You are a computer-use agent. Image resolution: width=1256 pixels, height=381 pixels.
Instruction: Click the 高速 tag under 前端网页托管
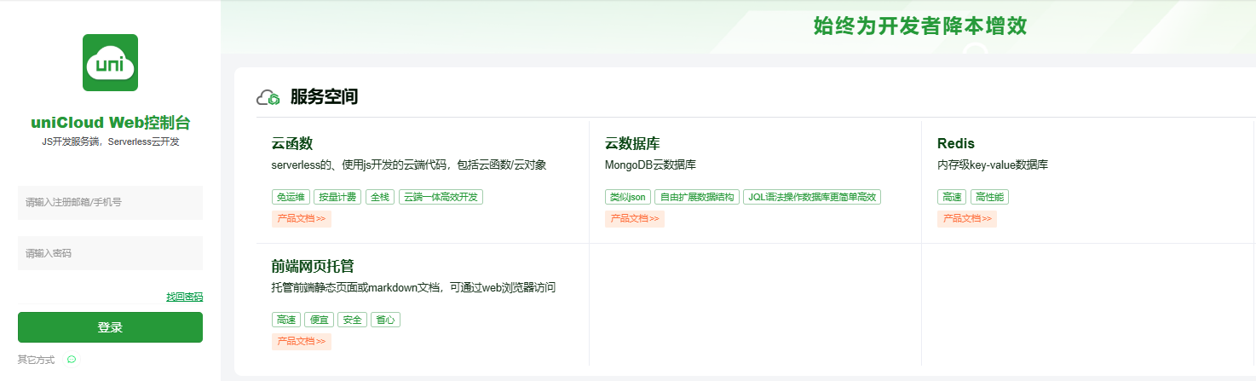[286, 320]
